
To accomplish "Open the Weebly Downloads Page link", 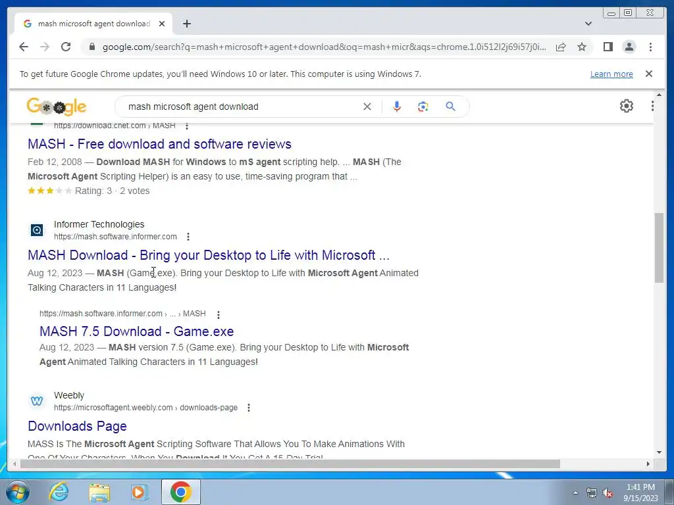I will [78, 426].
